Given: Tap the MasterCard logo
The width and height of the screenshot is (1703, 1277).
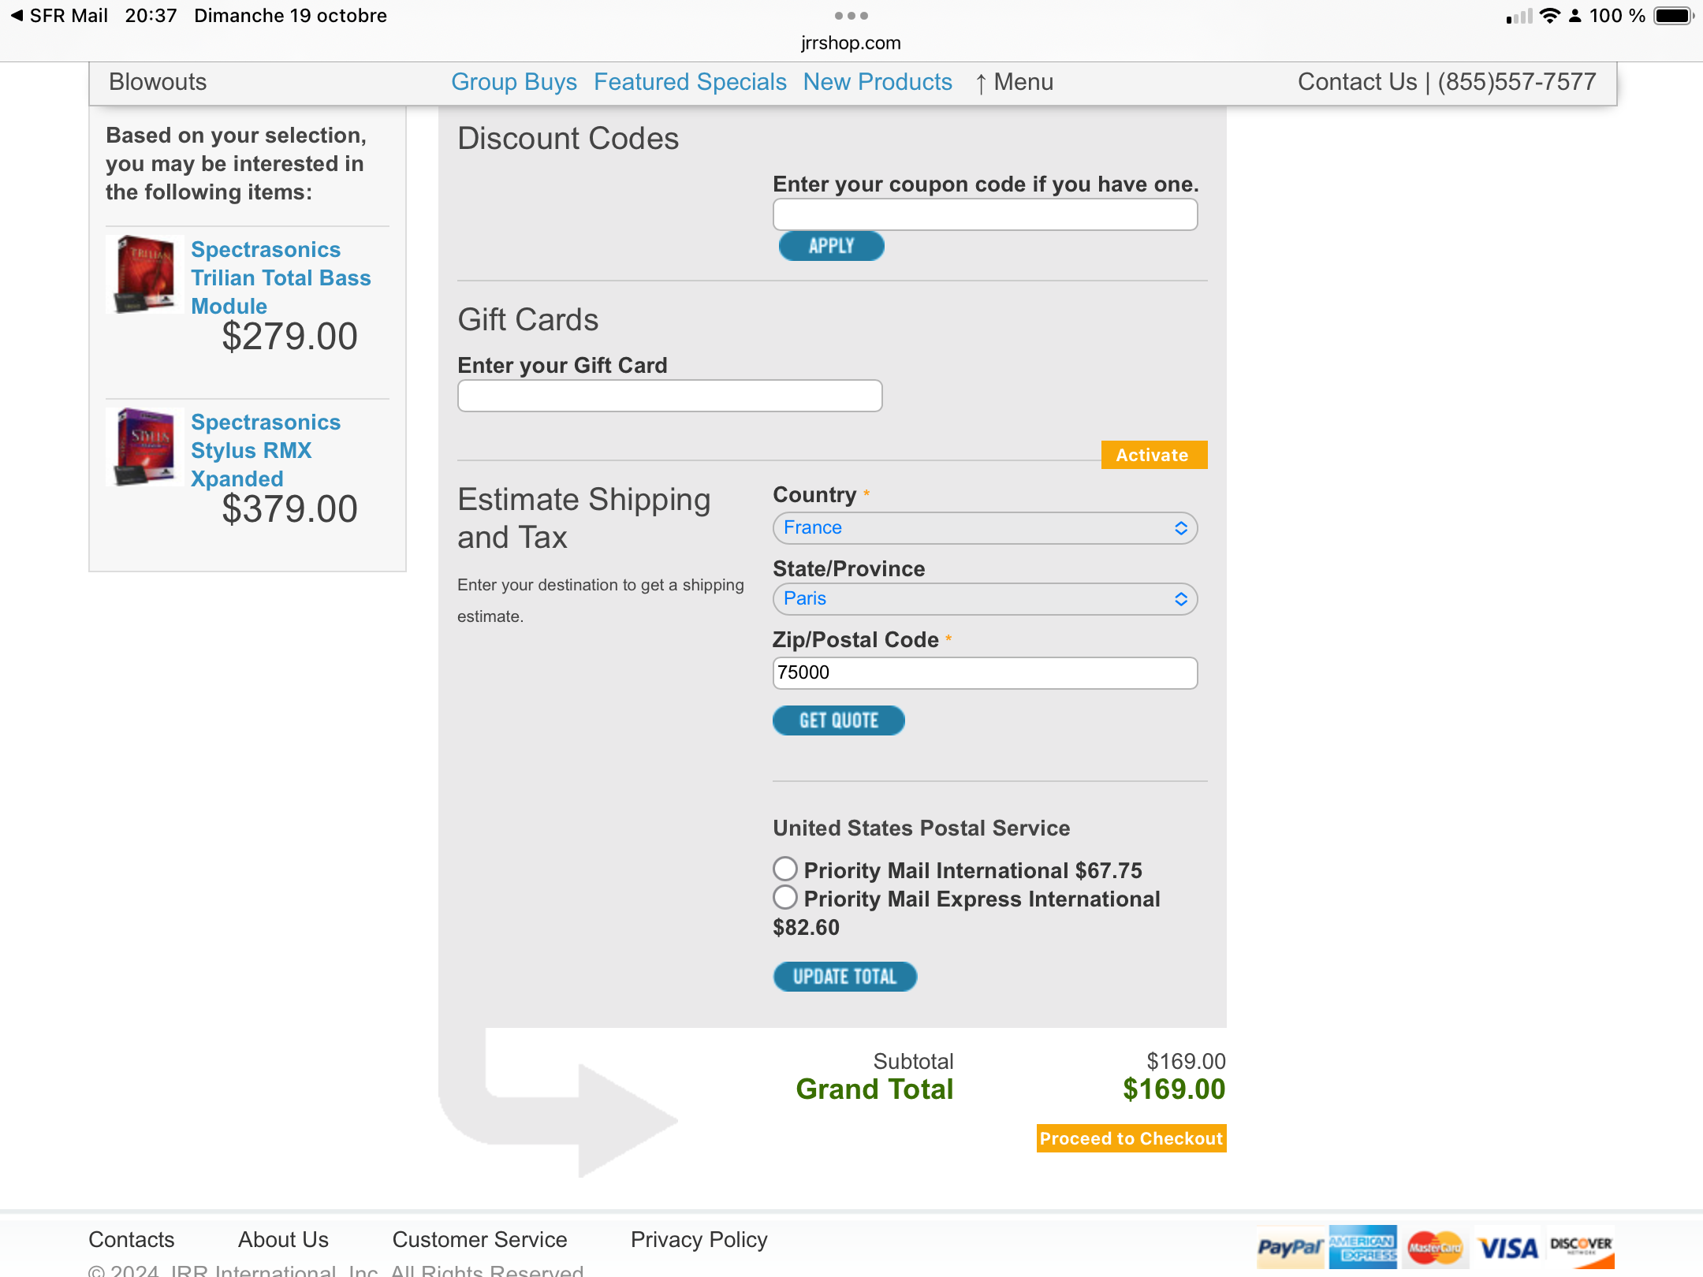Looking at the screenshot, I should (1434, 1247).
